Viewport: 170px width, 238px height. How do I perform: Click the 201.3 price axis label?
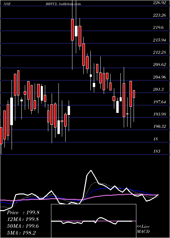click(x=158, y=89)
